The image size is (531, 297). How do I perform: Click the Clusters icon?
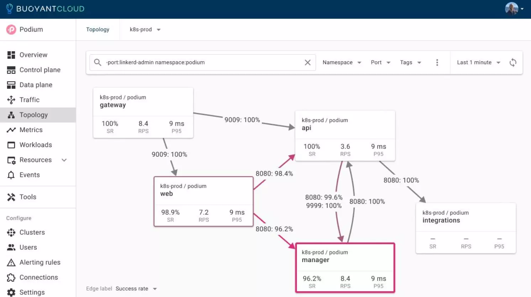(x=11, y=232)
